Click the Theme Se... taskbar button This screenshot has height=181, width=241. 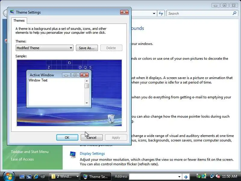[x=95, y=176]
